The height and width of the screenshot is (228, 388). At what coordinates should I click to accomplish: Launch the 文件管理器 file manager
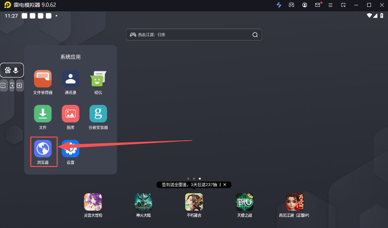click(x=43, y=79)
